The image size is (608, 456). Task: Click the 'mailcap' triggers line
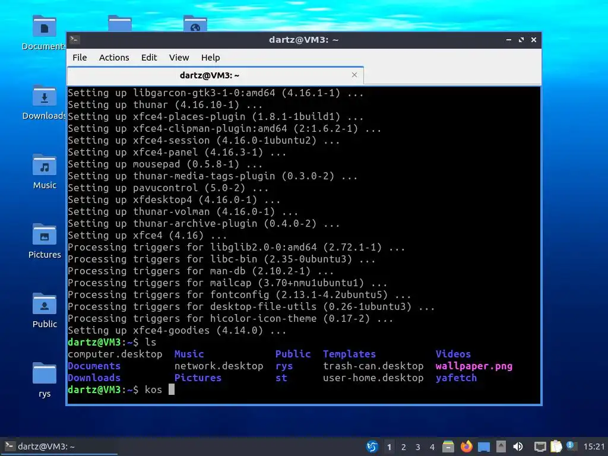coord(227,283)
